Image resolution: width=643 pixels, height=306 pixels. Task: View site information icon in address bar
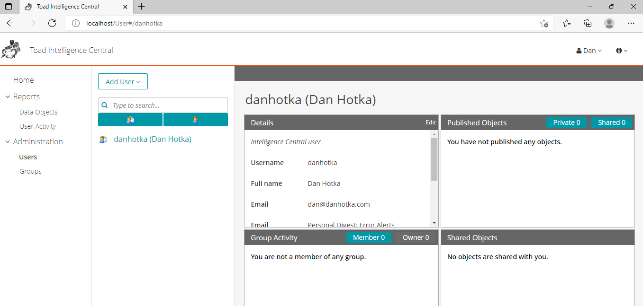(x=75, y=23)
